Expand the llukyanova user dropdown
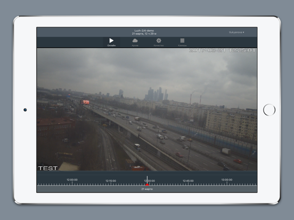This screenshot has height=220, width=294. coord(236,32)
